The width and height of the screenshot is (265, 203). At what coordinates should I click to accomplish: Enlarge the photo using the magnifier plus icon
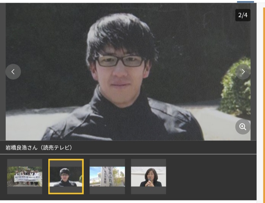coord(243,127)
